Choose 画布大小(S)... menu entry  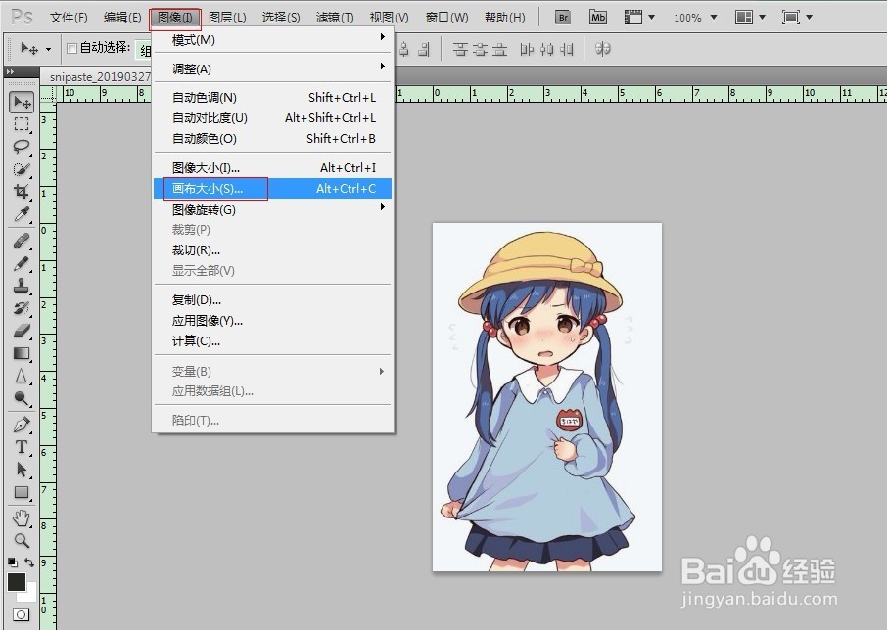pos(271,188)
